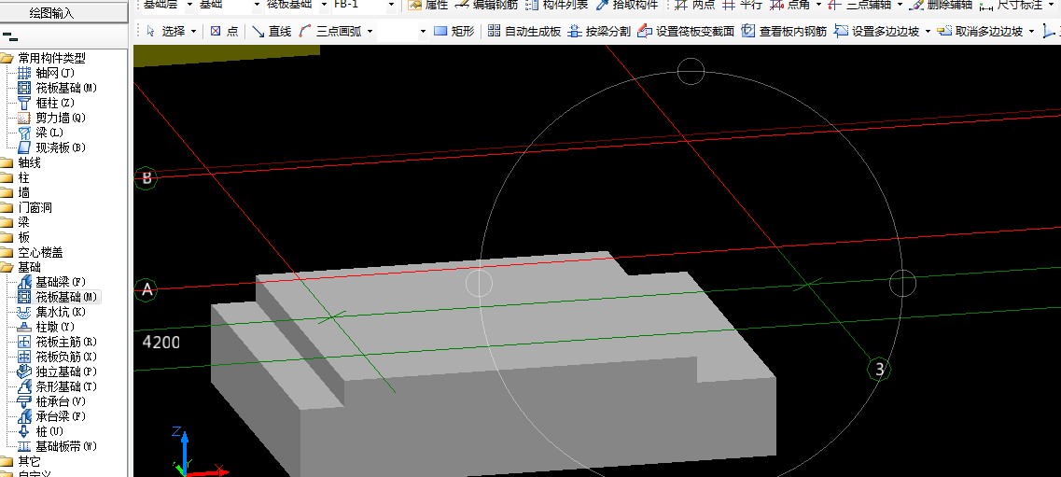
Task: Open the 构件列表 component list
Action: click(556, 5)
